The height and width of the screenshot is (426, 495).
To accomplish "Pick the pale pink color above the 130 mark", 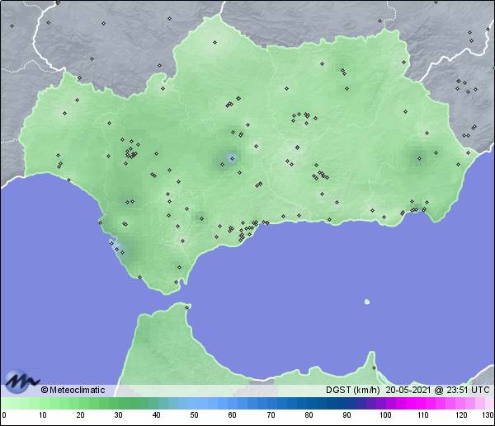I will click(490, 403).
